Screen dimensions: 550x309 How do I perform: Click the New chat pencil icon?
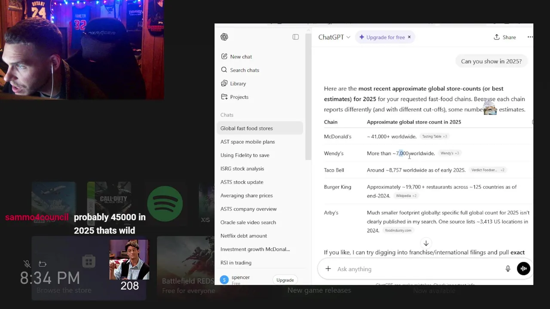tap(224, 56)
